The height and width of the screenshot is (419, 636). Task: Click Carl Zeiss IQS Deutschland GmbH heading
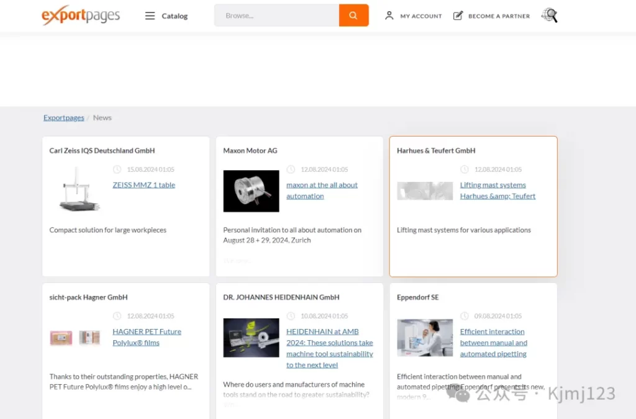pos(102,150)
